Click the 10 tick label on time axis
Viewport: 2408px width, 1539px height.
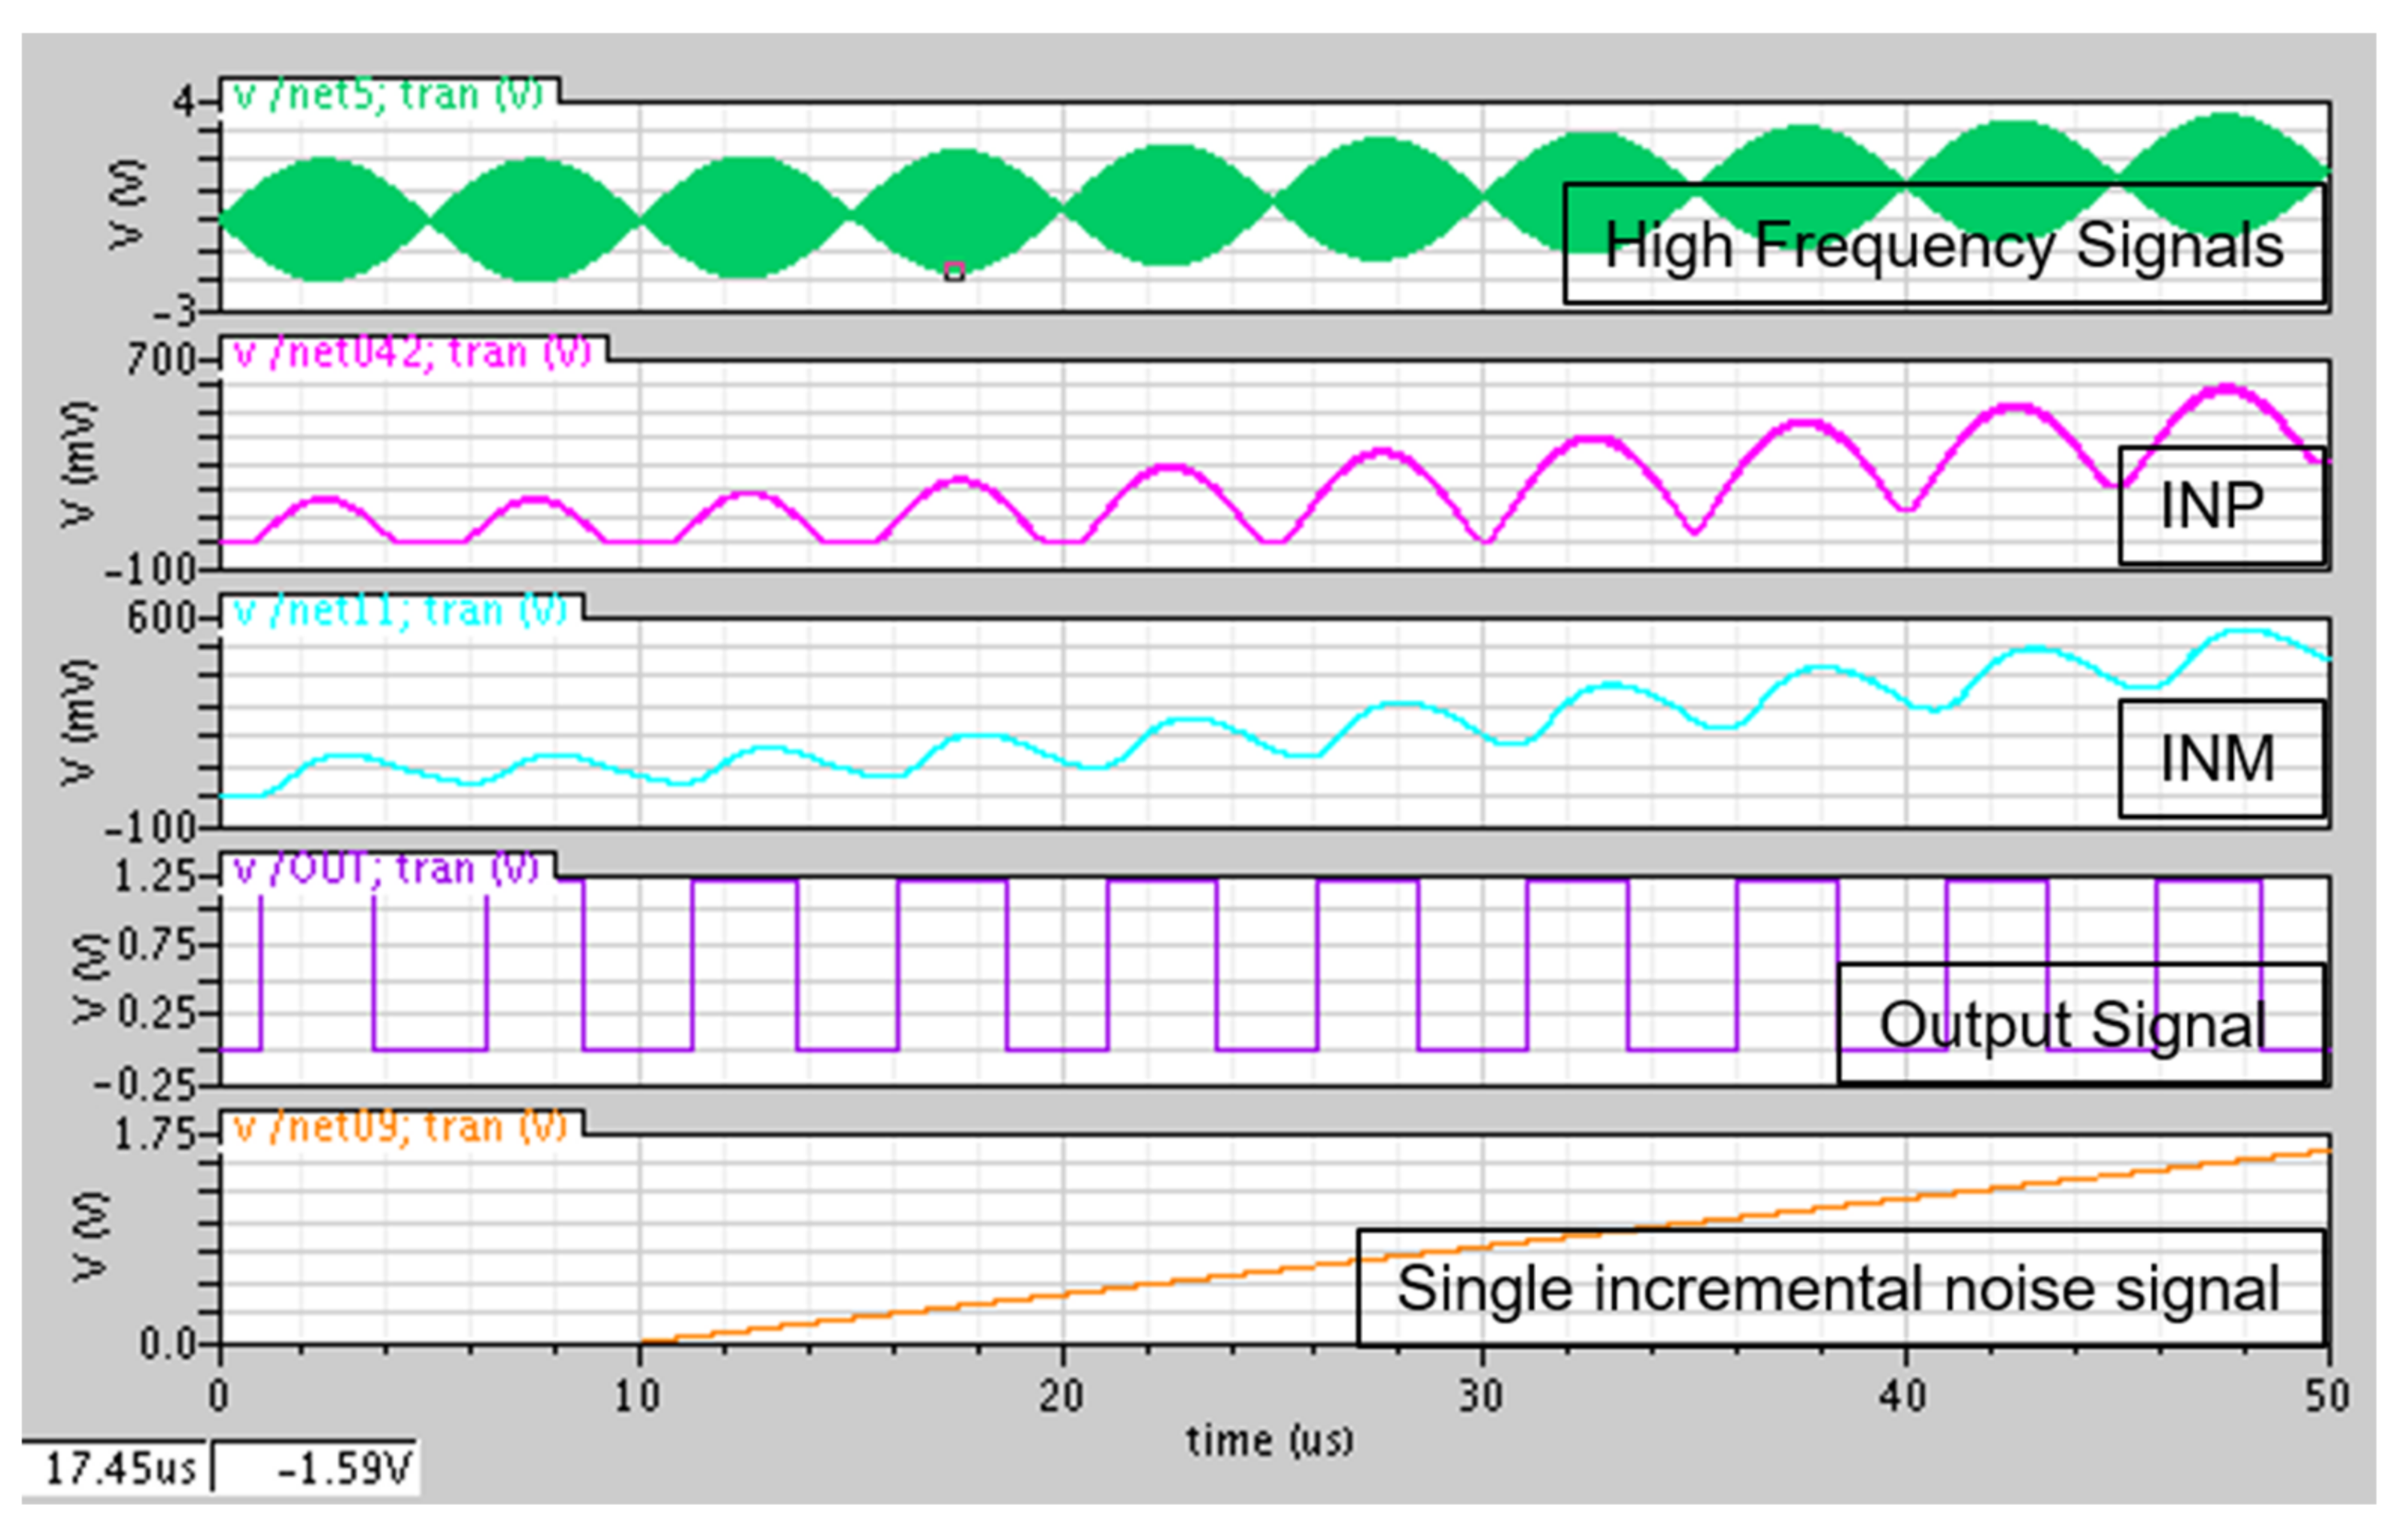[637, 1396]
